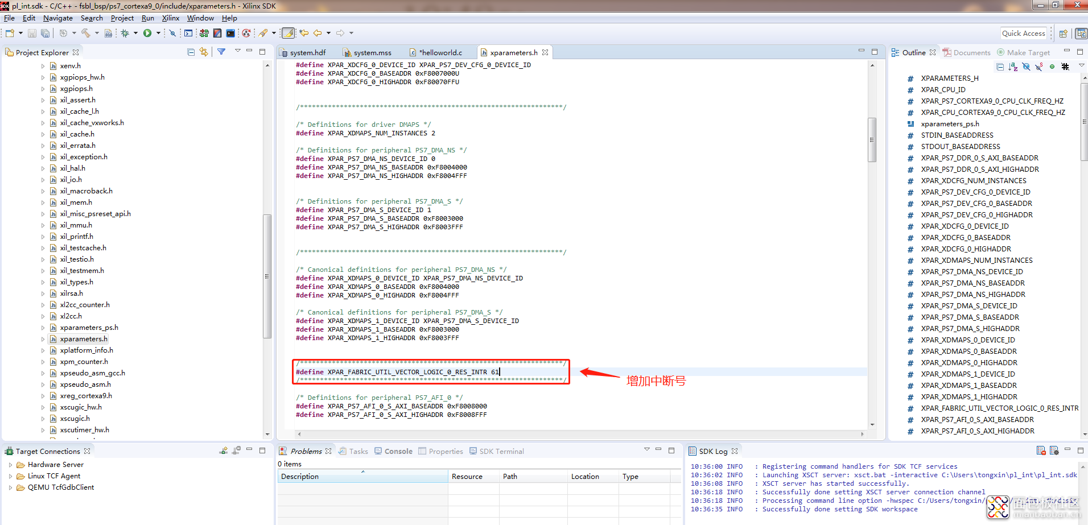The height and width of the screenshot is (525, 1088).
Task: Select STDIN_BASEADDRESS in Outline
Action: click(x=957, y=135)
